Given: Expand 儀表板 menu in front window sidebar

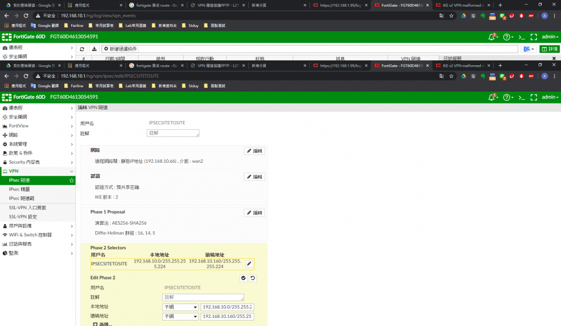Looking at the screenshot, I should tap(38, 108).
